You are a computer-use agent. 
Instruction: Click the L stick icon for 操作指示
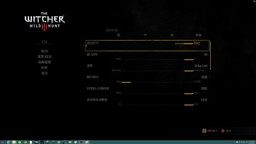[x=204, y=131]
